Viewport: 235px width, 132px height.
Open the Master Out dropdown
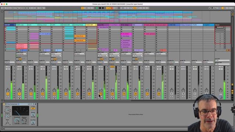point(223,64)
